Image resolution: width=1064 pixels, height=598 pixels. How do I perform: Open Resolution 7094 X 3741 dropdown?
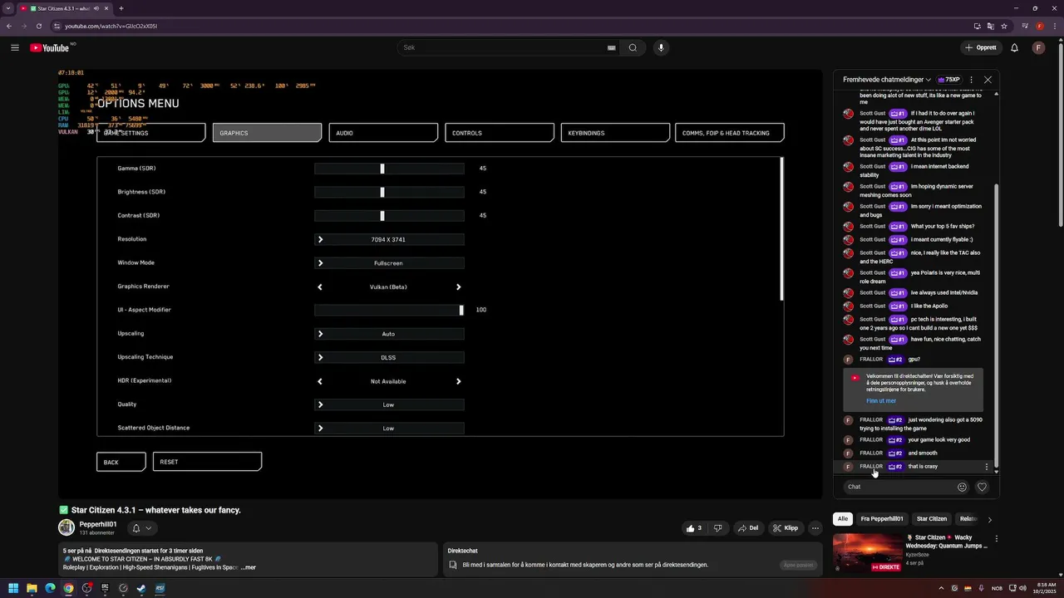point(389,239)
